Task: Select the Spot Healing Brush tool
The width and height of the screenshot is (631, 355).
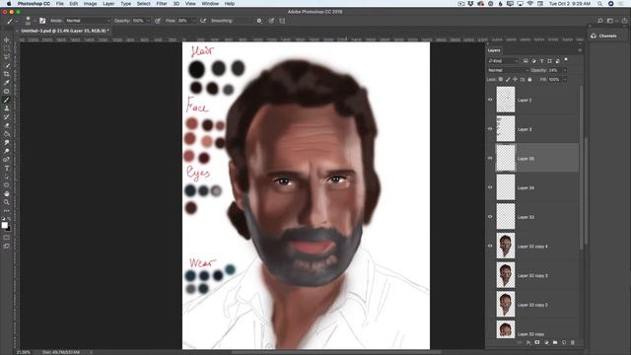Action: pyautogui.click(x=7, y=91)
